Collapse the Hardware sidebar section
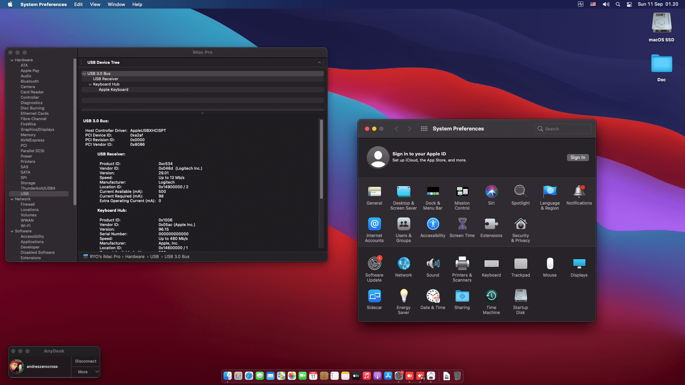The height and width of the screenshot is (385, 685). 12,60
